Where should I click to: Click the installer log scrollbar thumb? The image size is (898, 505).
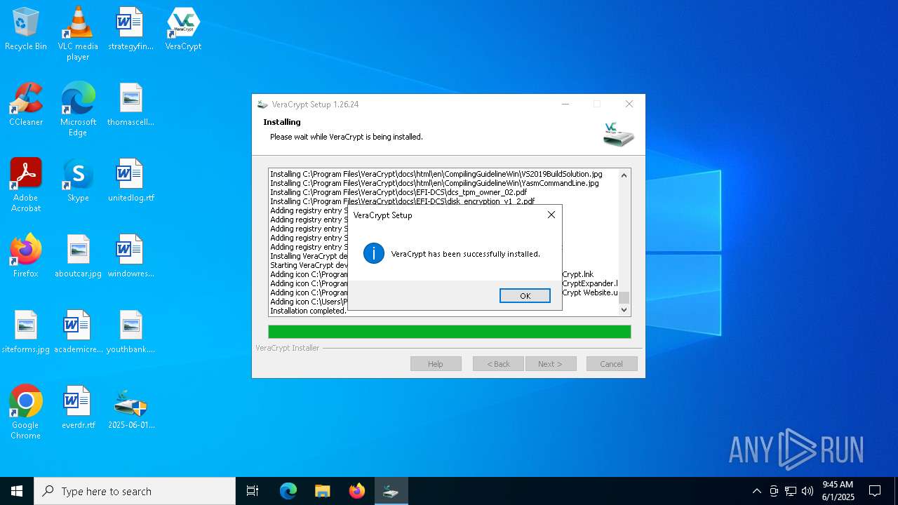click(x=624, y=298)
